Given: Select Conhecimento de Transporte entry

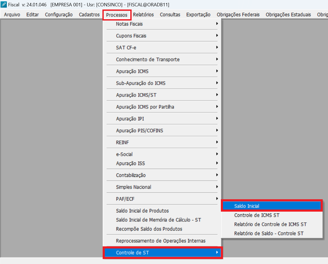Looking at the screenshot, I should tap(162, 59).
